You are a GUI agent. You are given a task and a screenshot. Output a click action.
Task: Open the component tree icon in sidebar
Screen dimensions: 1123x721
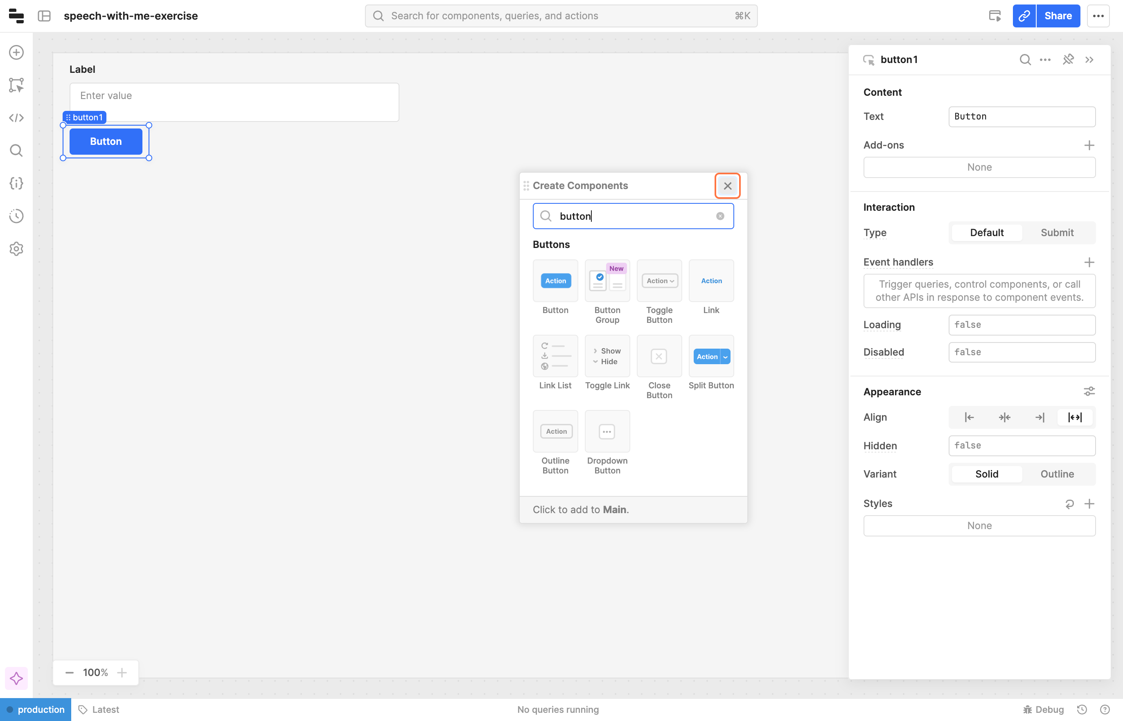point(16,85)
